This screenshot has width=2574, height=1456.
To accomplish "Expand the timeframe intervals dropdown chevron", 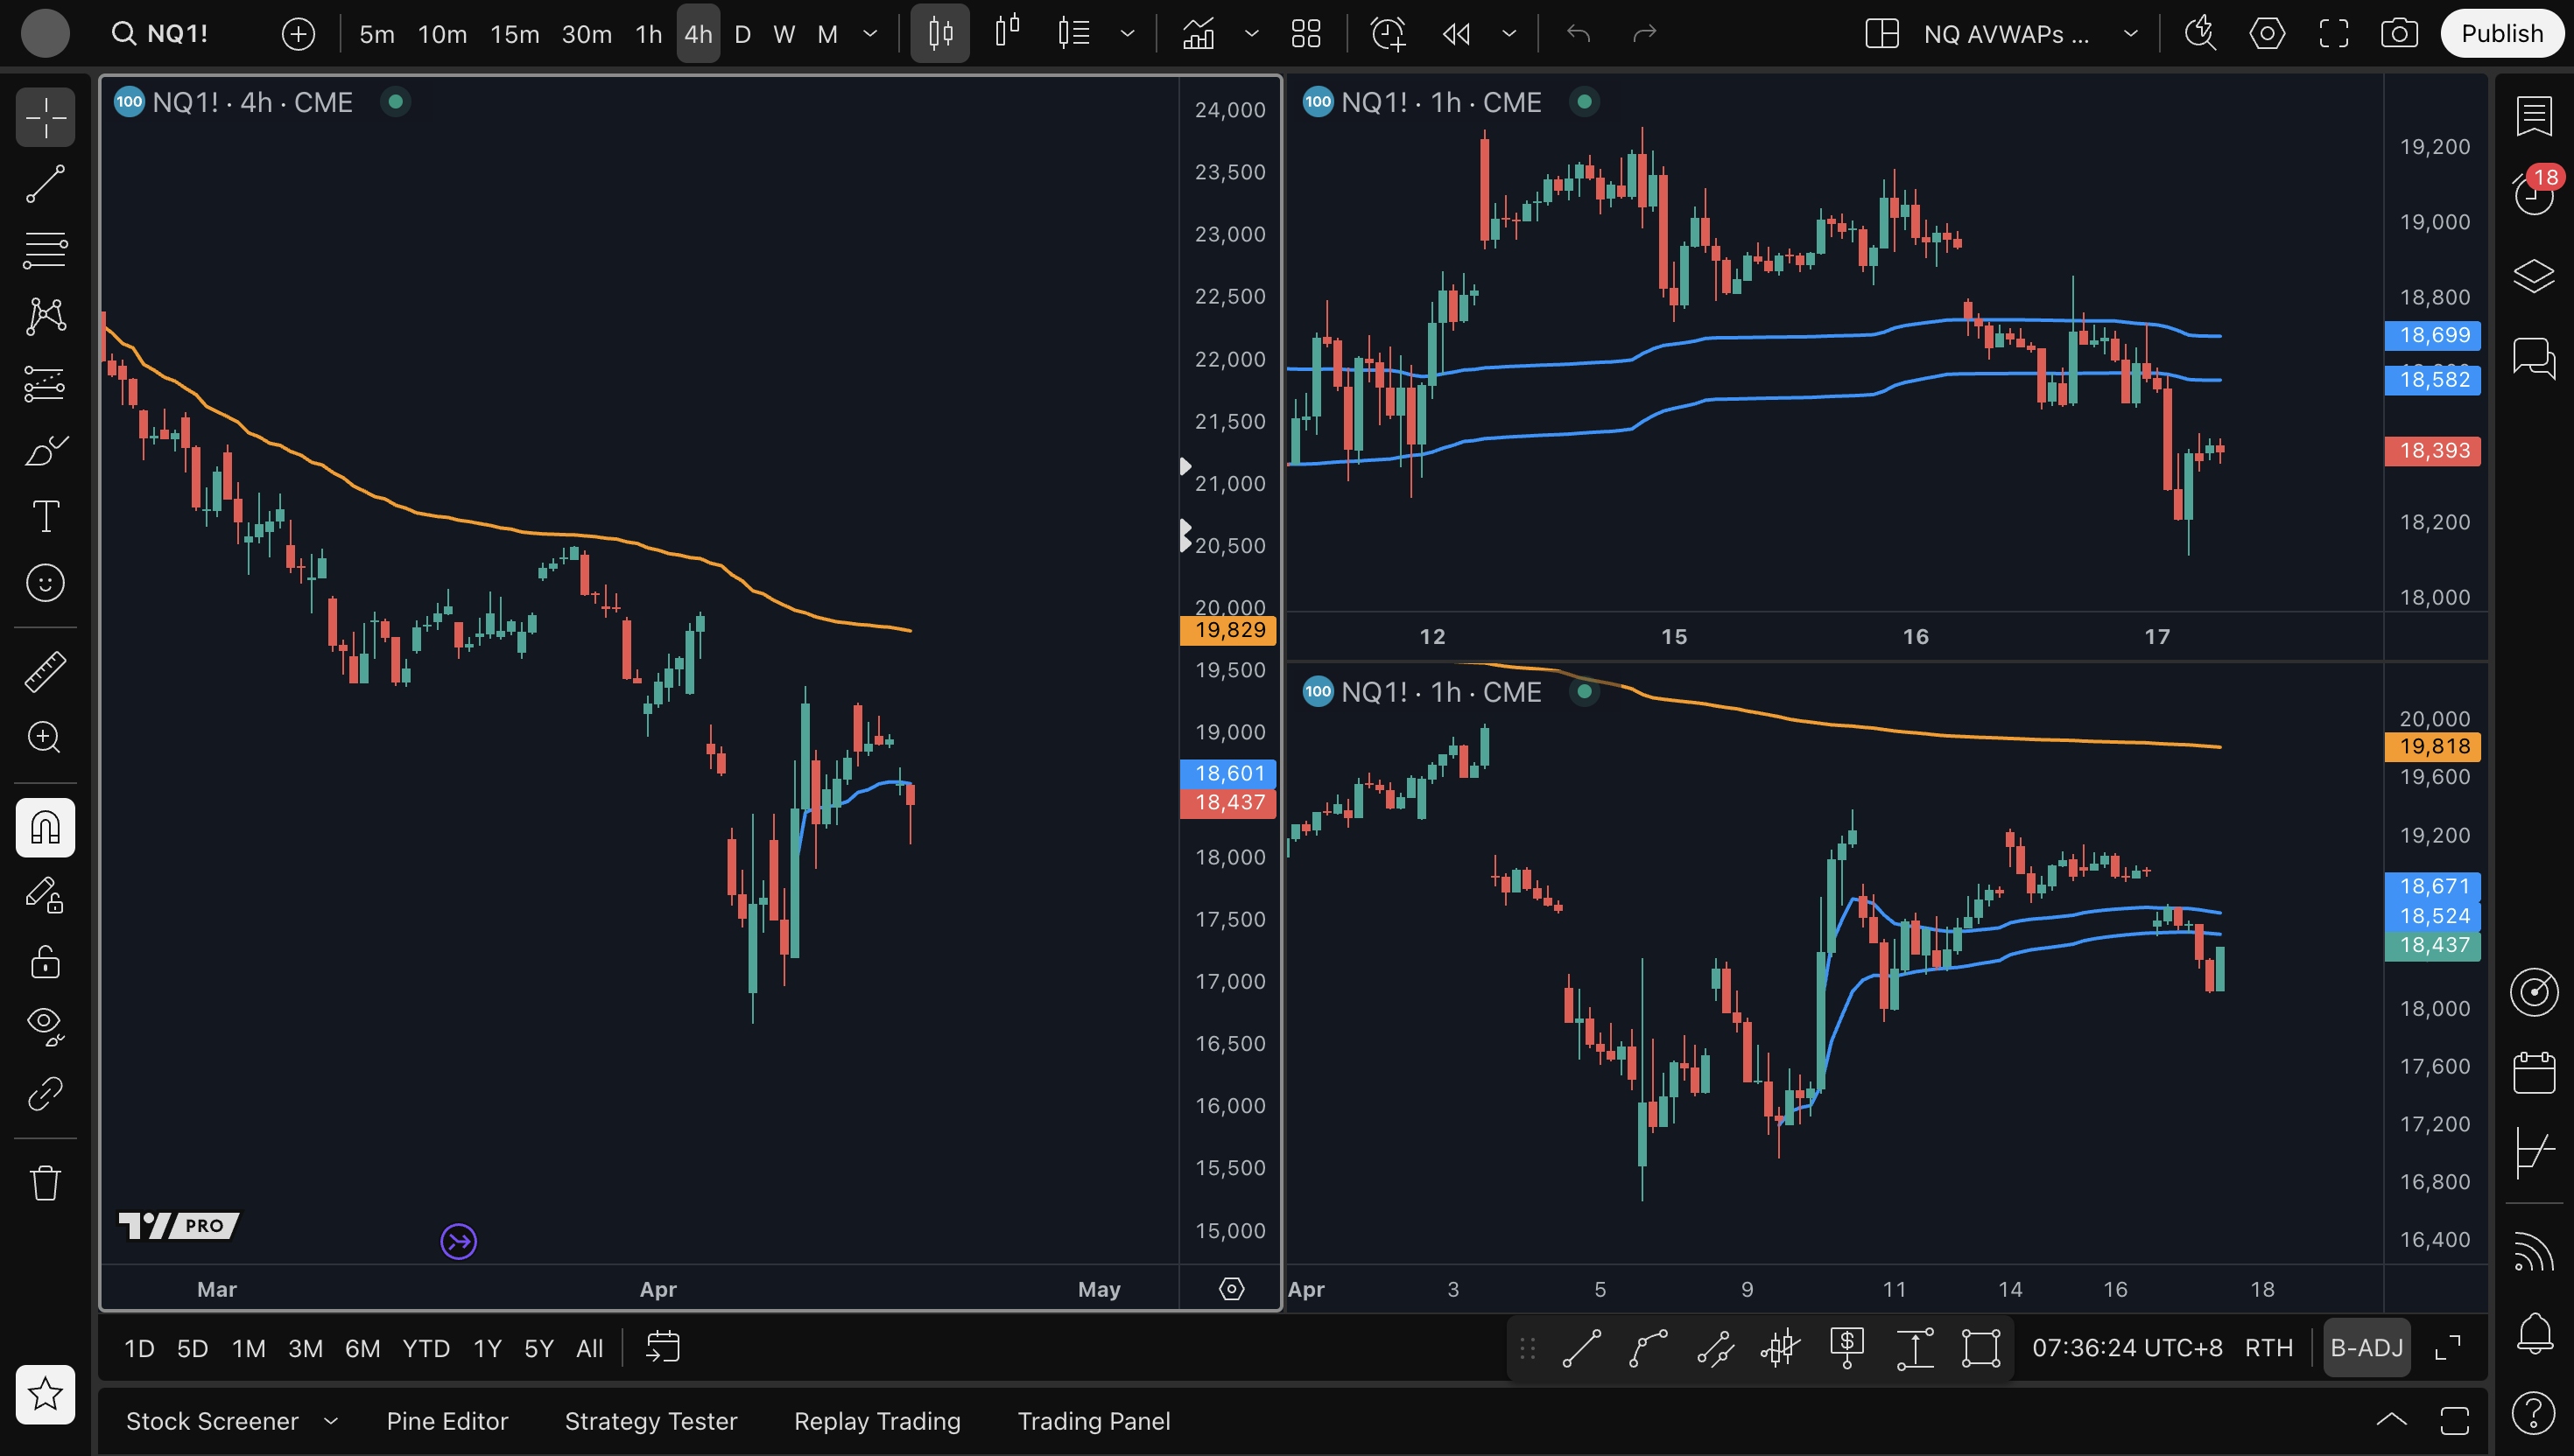I will 870,34.
